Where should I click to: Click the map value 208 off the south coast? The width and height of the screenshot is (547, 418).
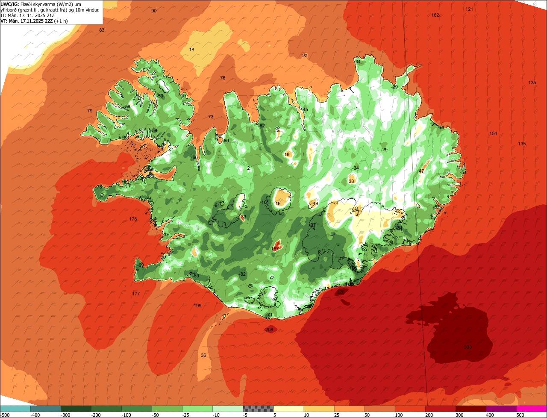coord(269,330)
